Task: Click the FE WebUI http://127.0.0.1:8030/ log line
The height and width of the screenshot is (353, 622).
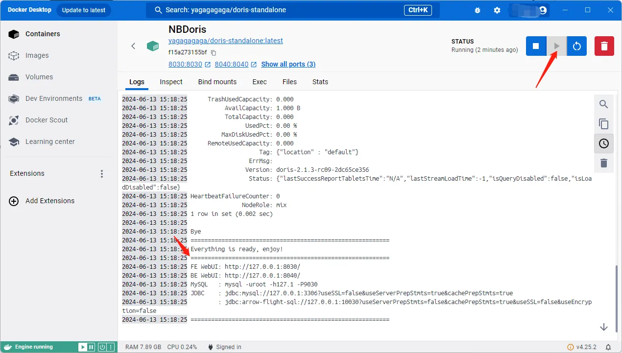Action: click(245, 267)
